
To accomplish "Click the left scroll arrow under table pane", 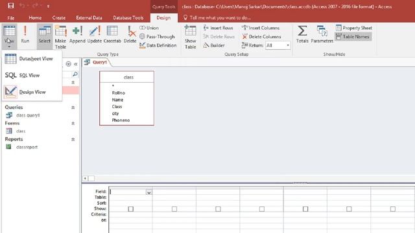I will [x=85, y=179].
